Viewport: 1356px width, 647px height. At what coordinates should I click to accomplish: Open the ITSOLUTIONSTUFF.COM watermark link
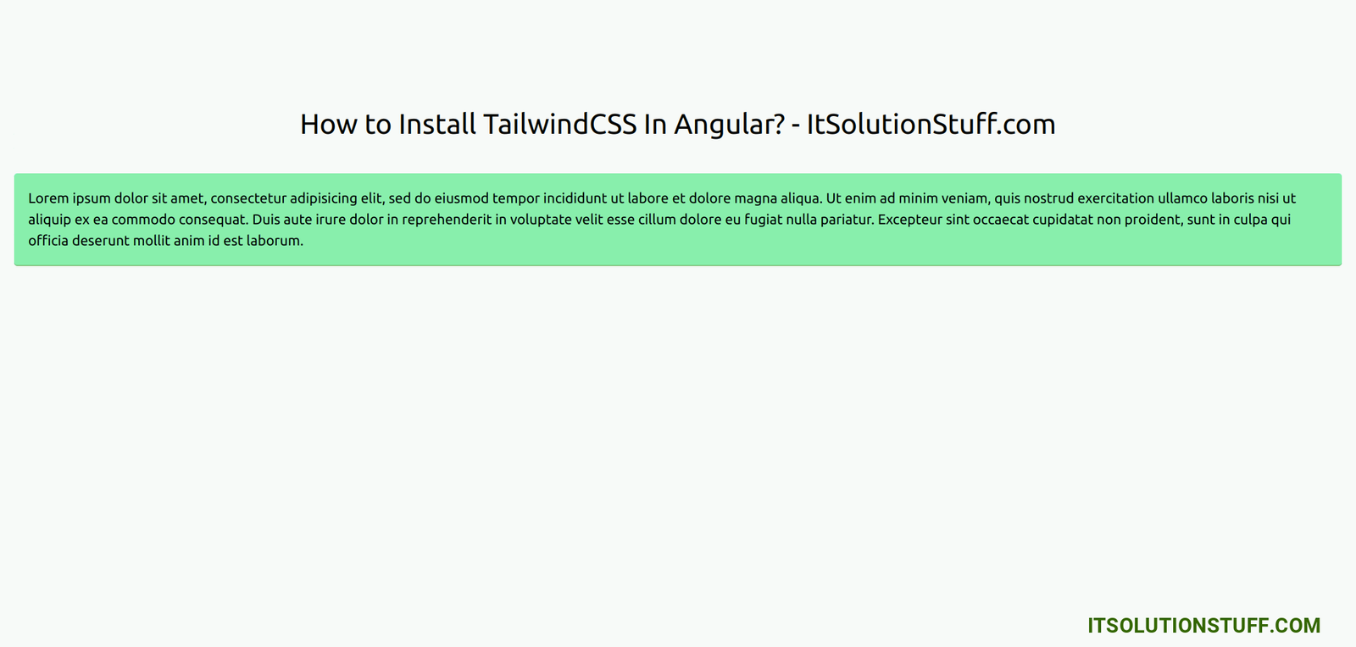(x=1203, y=626)
